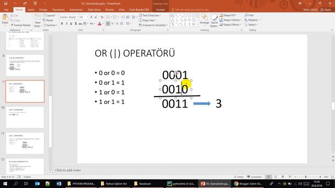Click Find in Editing group

click(249, 15)
